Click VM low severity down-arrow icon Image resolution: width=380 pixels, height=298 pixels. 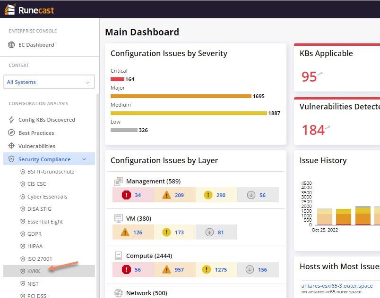[209, 232]
